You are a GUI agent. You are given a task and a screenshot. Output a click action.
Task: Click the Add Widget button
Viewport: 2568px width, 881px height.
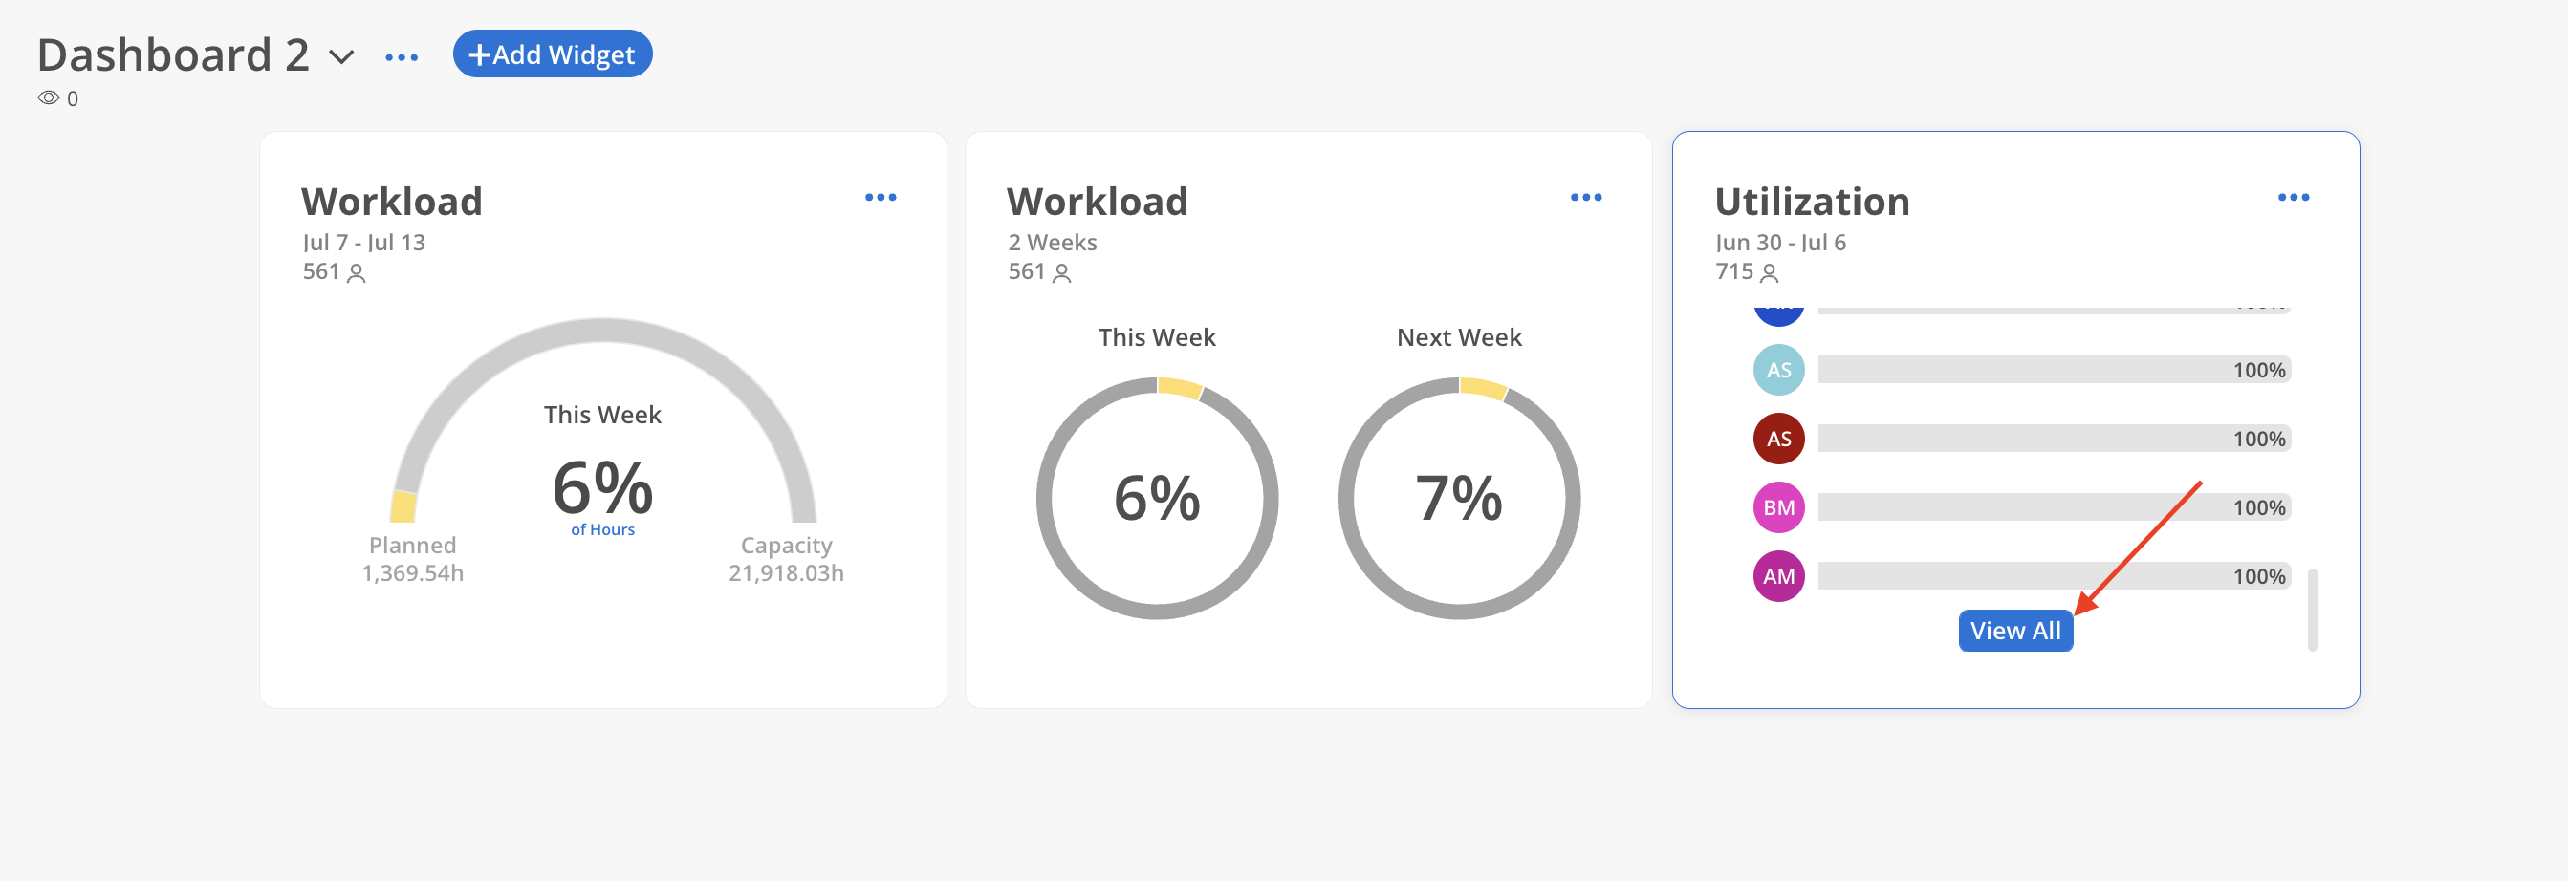553,54
